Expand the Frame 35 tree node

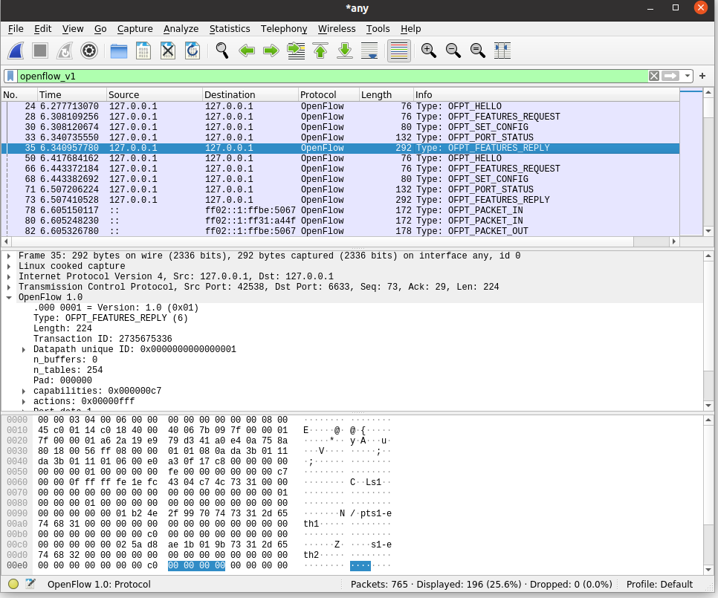9,256
